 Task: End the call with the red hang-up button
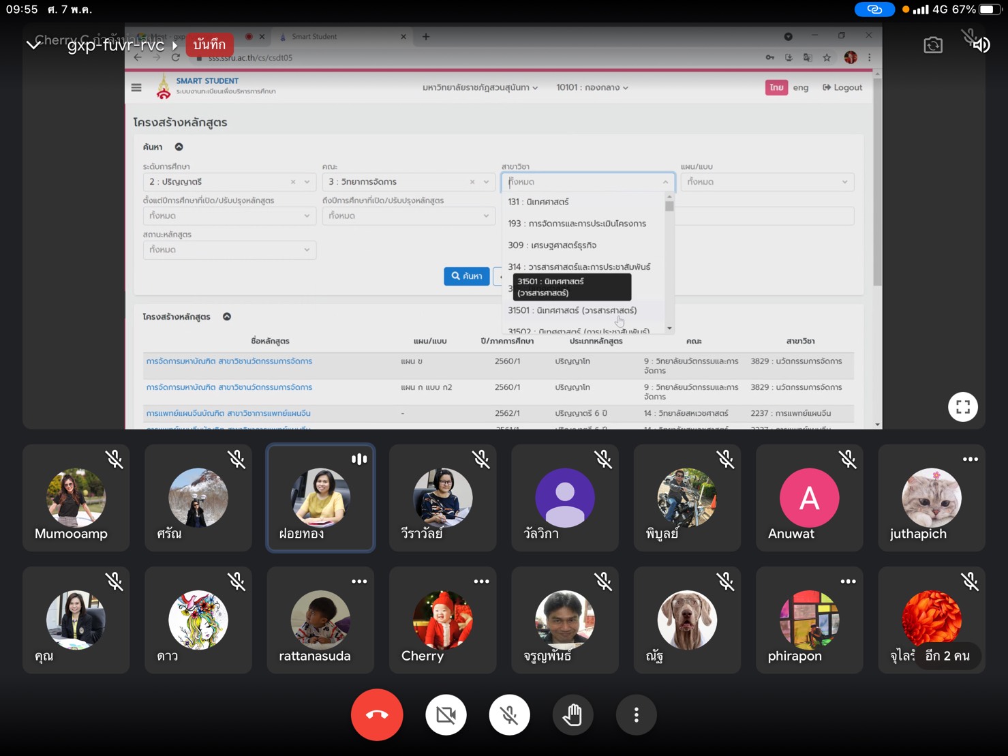coord(377,715)
